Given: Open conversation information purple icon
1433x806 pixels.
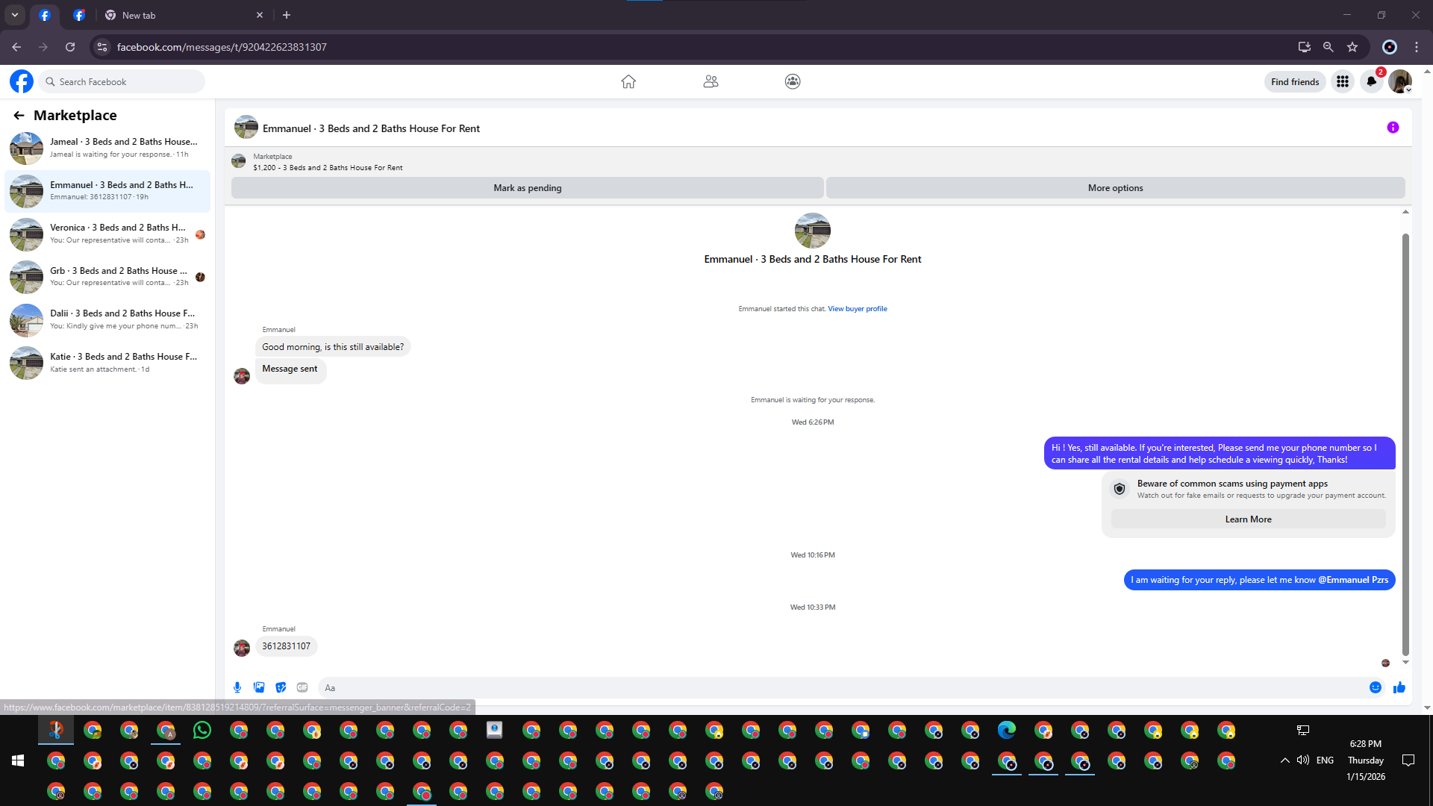Looking at the screenshot, I should [x=1393, y=128].
